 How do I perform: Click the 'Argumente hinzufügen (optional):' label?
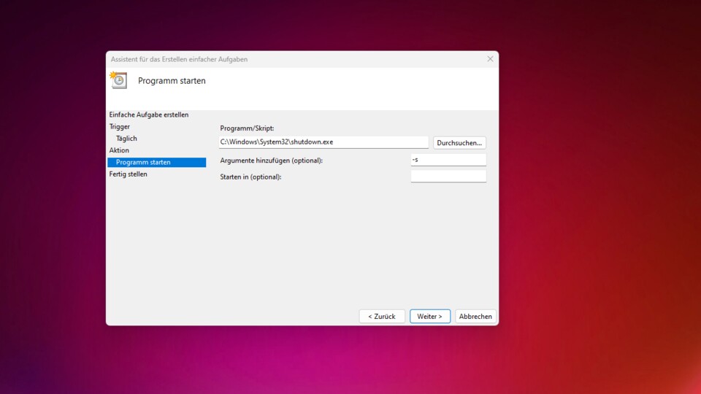(271, 160)
